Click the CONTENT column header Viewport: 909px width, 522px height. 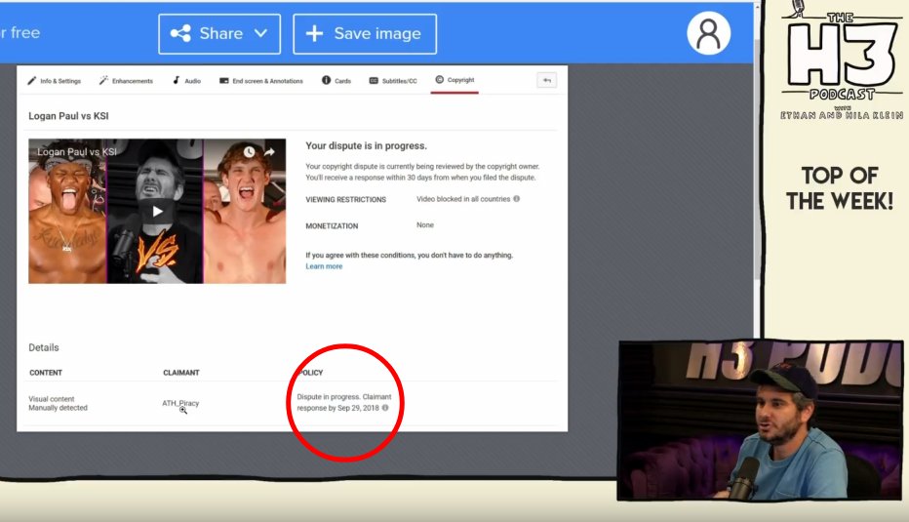pyautogui.click(x=46, y=373)
